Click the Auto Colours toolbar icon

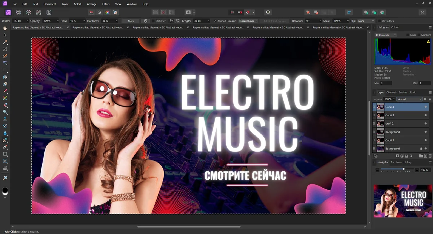(x=107, y=13)
